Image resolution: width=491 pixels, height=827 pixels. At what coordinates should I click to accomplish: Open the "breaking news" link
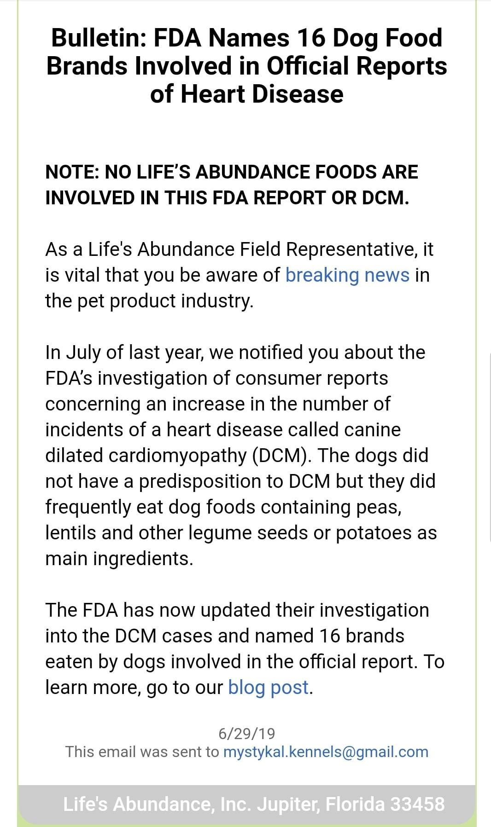(x=347, y=275)
